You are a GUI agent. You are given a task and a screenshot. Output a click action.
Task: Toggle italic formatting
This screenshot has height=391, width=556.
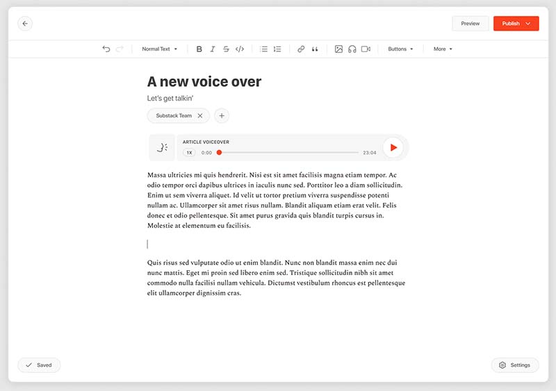(213, 49)
